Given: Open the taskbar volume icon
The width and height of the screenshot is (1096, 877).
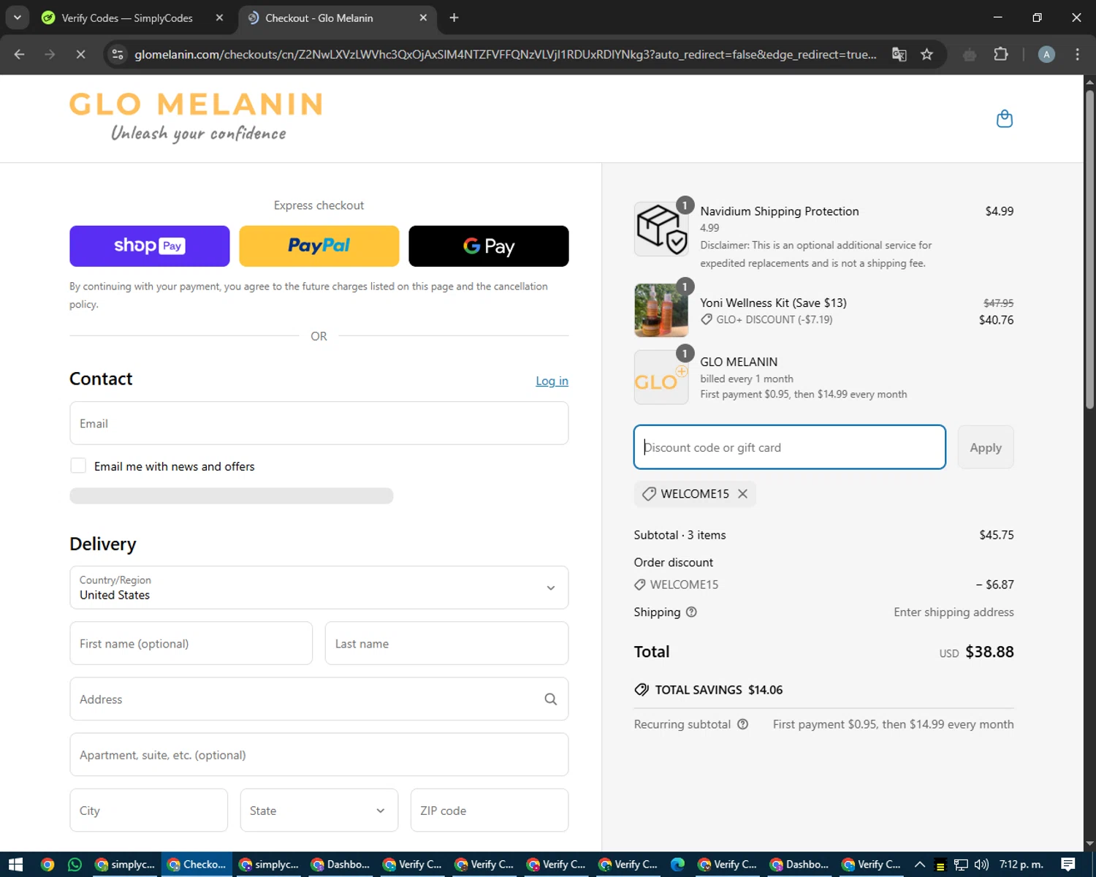Looking at the screenshot, I should 981,865.
